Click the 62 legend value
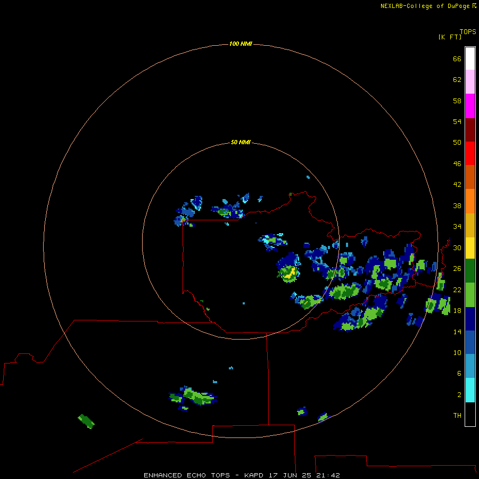 click(x=457, y=80)
